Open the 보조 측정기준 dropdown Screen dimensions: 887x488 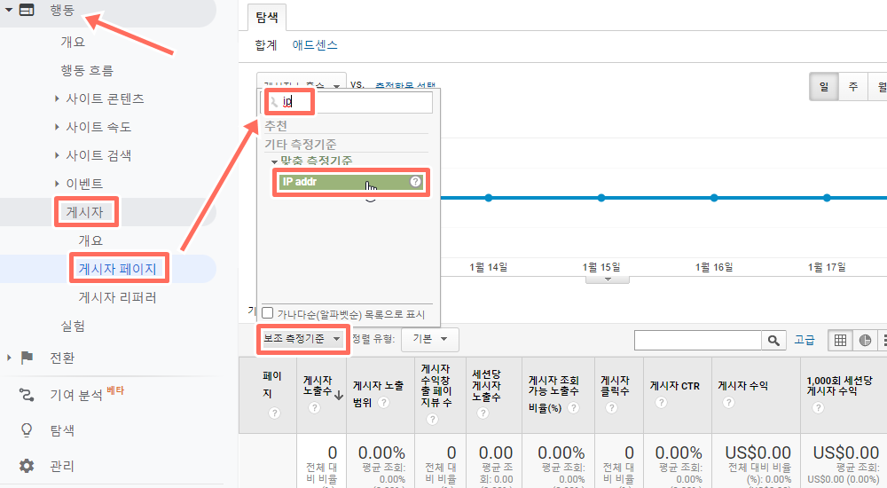[302, 339]
